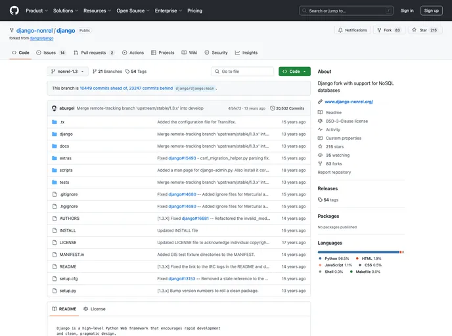
Task: Click the Languages color bar
Action: click(x=361, y=252)
